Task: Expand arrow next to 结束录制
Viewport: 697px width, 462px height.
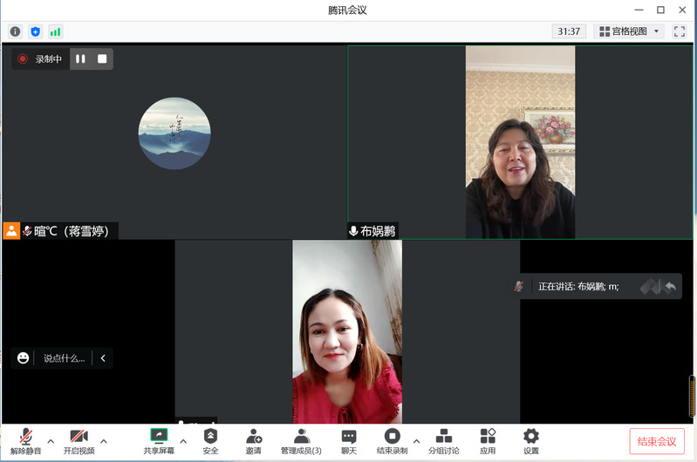Action: (416, 441)
